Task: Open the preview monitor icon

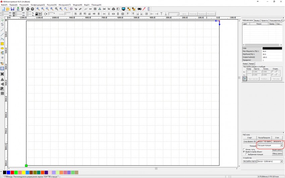Action: point(123,9)
